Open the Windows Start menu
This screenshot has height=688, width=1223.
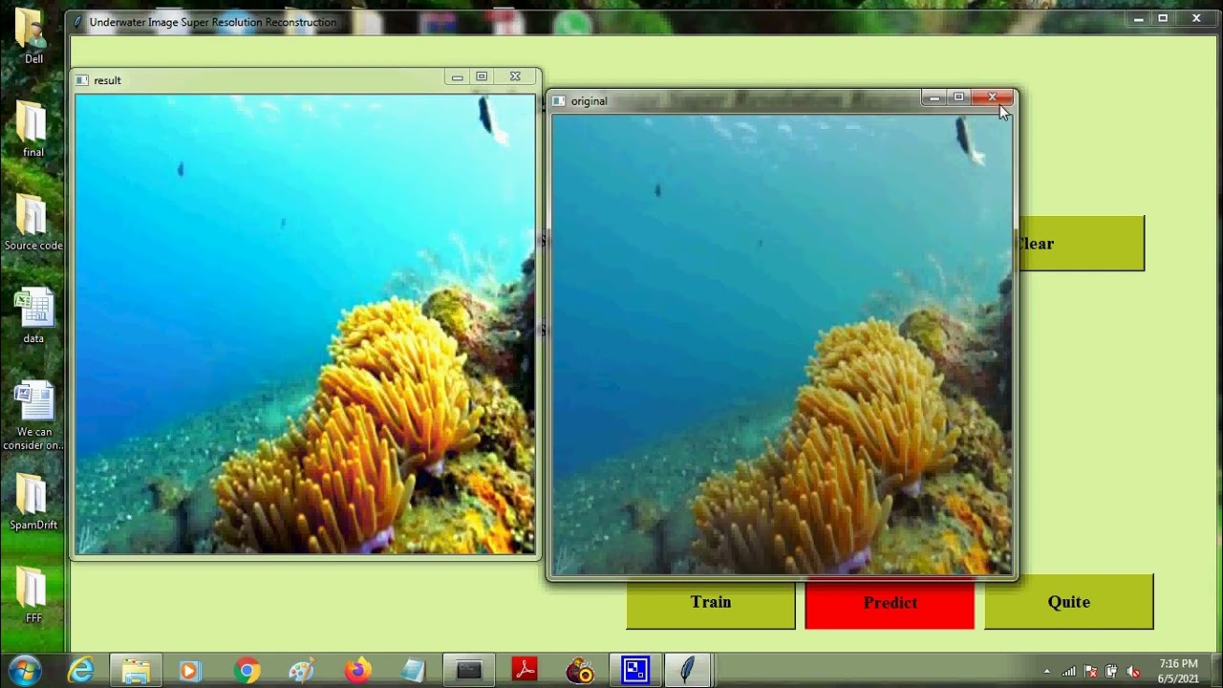[23, 670]
